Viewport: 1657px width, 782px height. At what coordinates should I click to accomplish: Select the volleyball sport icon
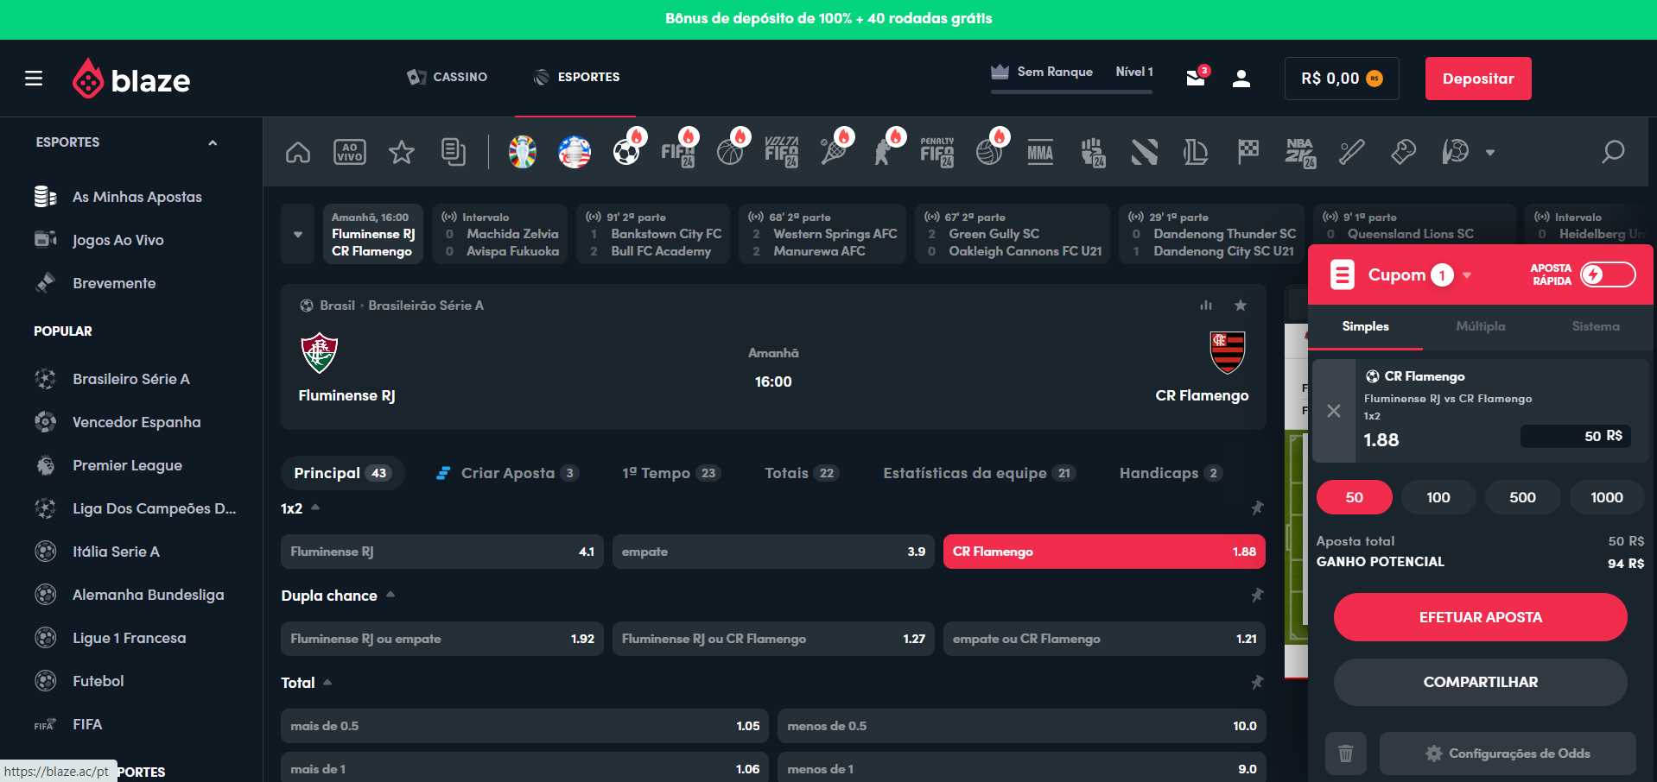tap(989, 153)
